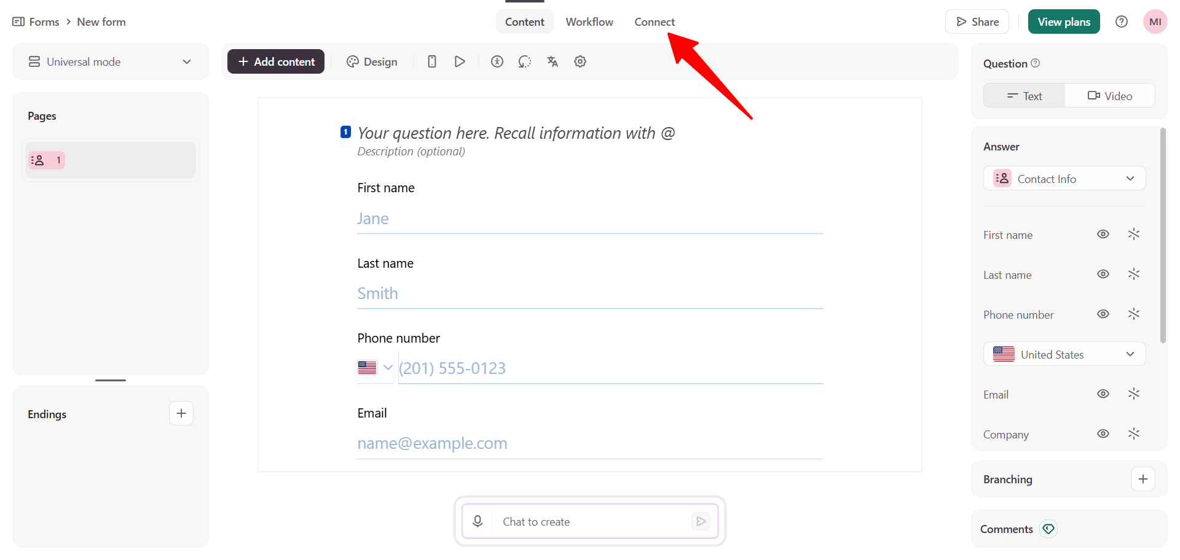
Task: Toggle Email field visibility
Action: click(1103, 394)
